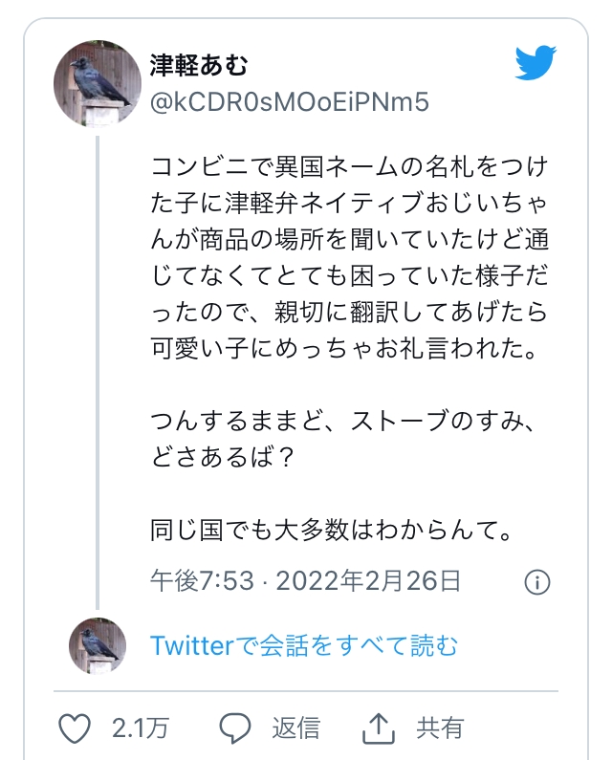Open the info circle icon beside the date
The image size is (612, 760).
pyautogui.click(x=537, y=581)
